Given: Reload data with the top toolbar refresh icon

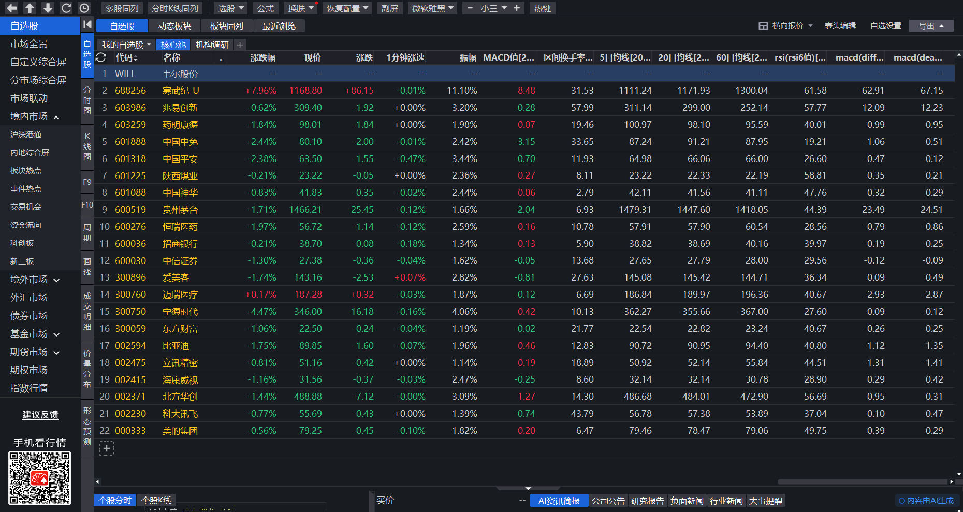Looking at the screenshot, I should click(66, 8).
